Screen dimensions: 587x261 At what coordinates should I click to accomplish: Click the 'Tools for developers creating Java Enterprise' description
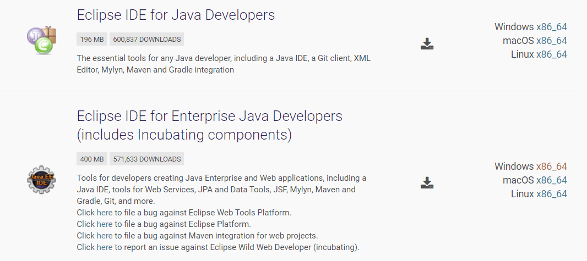coord(221,190)
